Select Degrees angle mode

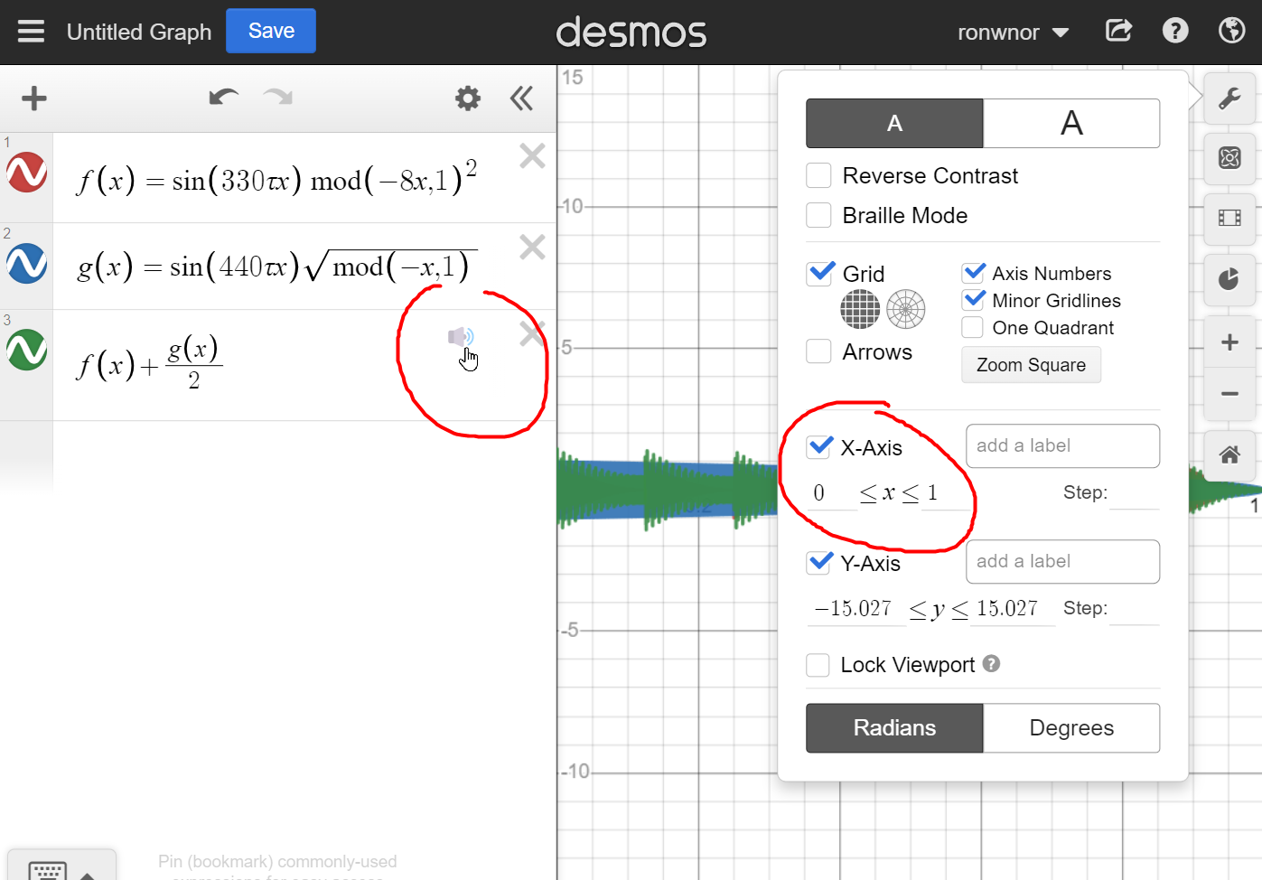[1071, 728]
